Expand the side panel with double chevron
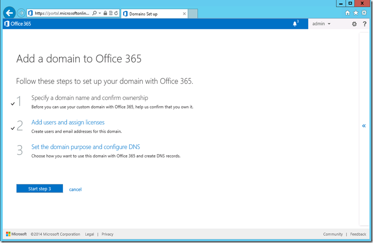The height and width of the screenshot is (243, 373). click(x=364, y=126)
